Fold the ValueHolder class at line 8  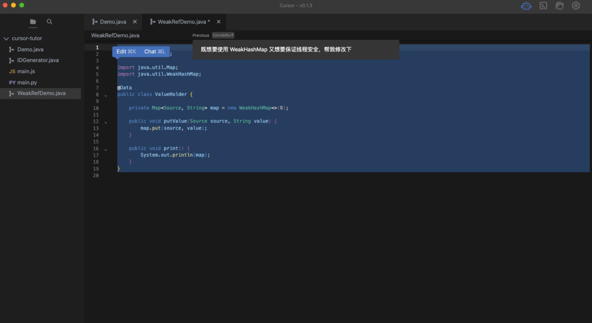(106, 96)
